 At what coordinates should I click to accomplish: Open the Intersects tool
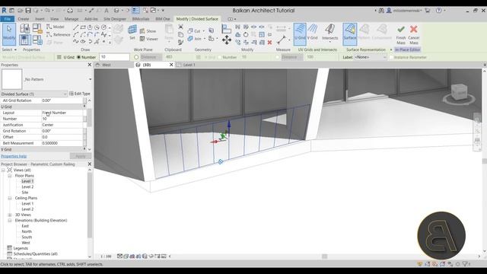pyautogui.click(x=329, y=33)
